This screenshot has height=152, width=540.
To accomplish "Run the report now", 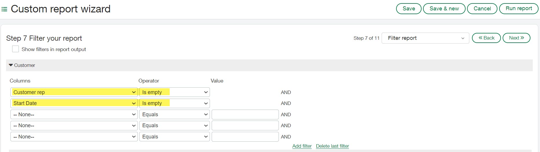I will [519, 9].
